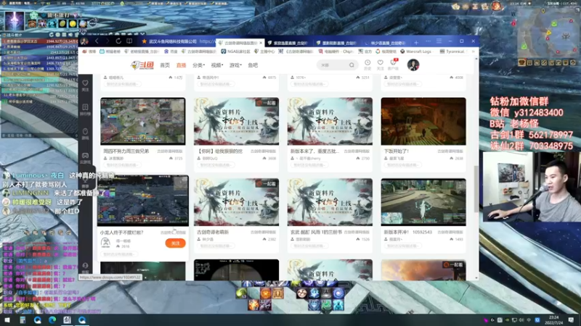581x326 pixels.
Task: Switch to second browser tab
Action: [x=288, y=43]
